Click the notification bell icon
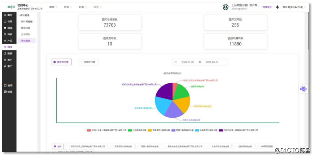Screen dimensions: 314x157 [277, 7]
